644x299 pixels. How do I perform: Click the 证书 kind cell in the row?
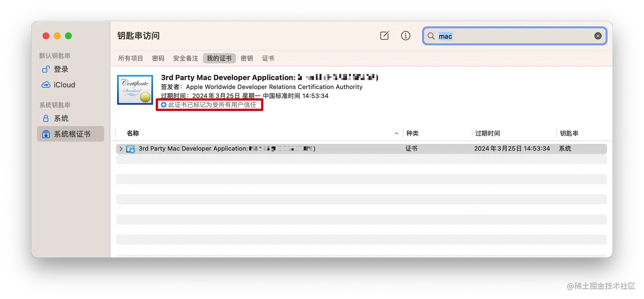pos(411,149)
